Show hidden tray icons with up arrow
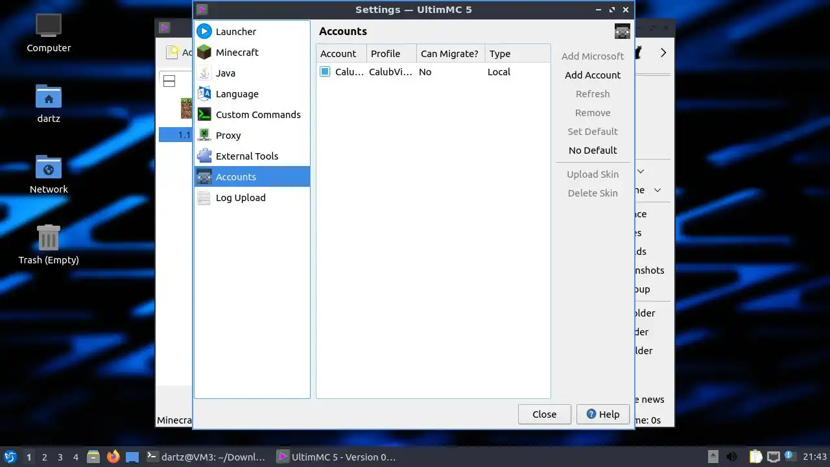This screenshot has height=467, width=830. point(713,457)
